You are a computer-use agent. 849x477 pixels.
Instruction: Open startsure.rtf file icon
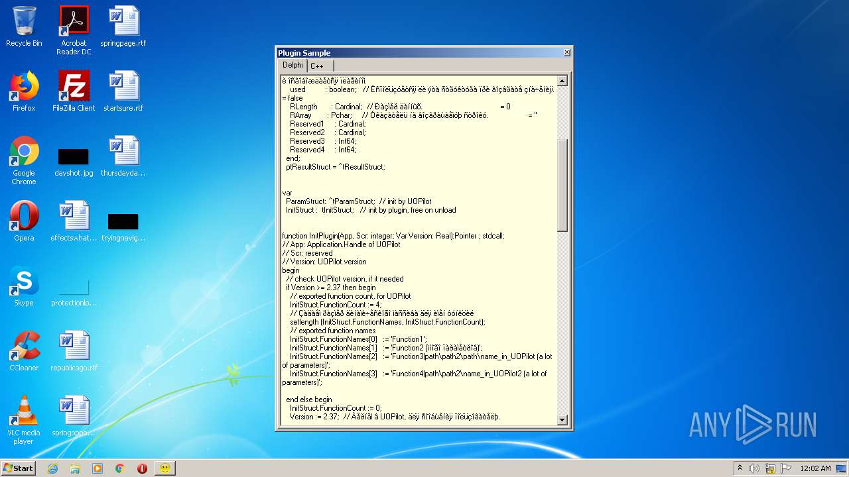pos(123,92)
